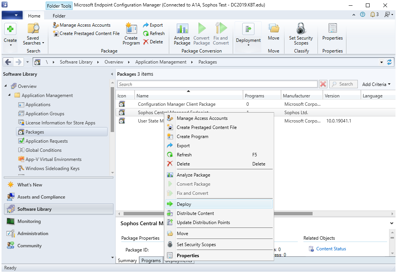Viewport: 397px width, 272px height.
Task: Click the Export ribbon button
Action: [x=153, y=25]
